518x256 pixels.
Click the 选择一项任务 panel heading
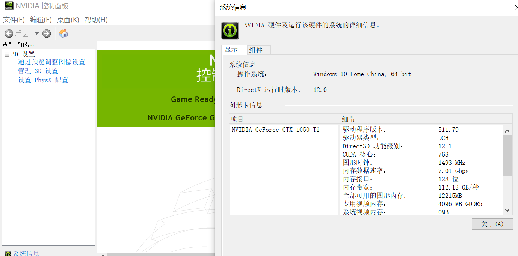pos(18,45)
